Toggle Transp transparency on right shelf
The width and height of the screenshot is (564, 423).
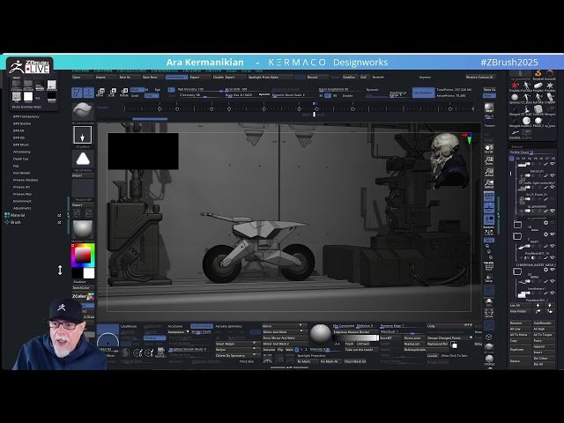[489, 278]
